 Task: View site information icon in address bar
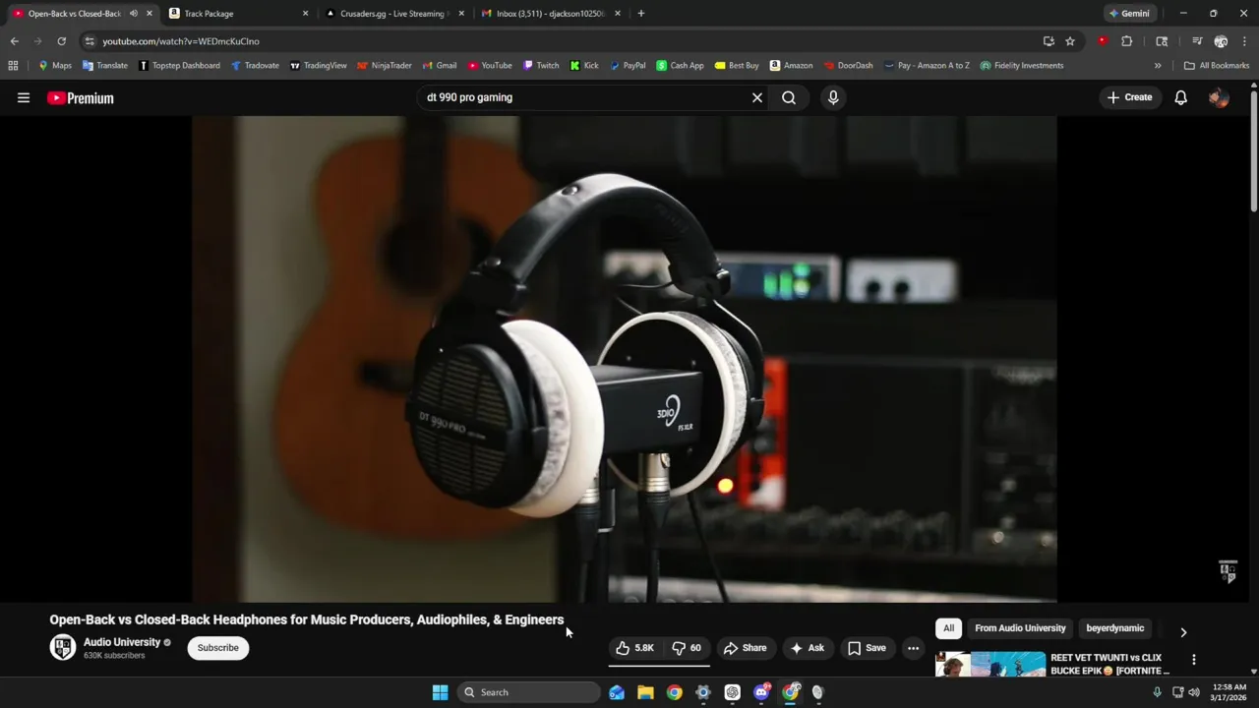pyautogui.click(x=90, y=41)
